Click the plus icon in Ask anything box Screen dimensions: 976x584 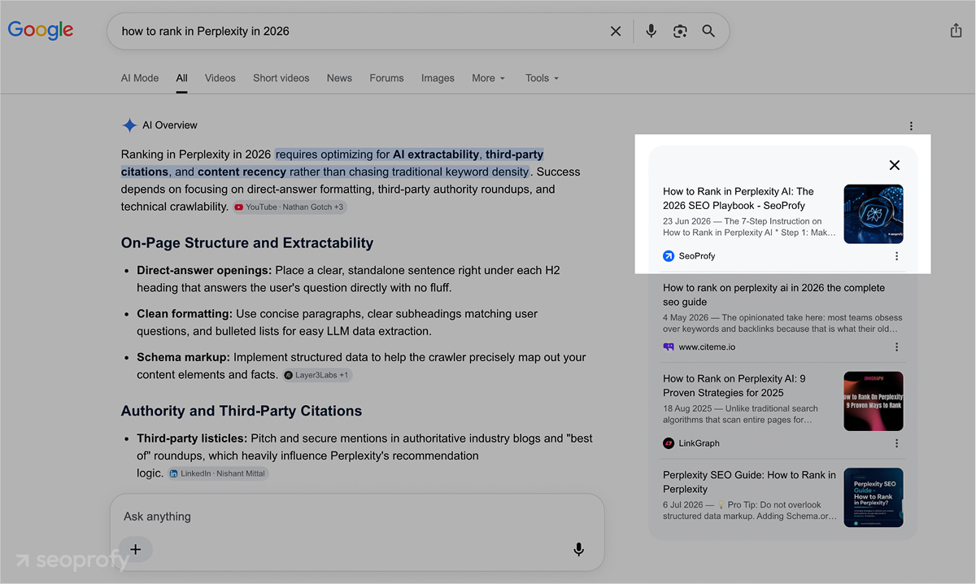136,549
